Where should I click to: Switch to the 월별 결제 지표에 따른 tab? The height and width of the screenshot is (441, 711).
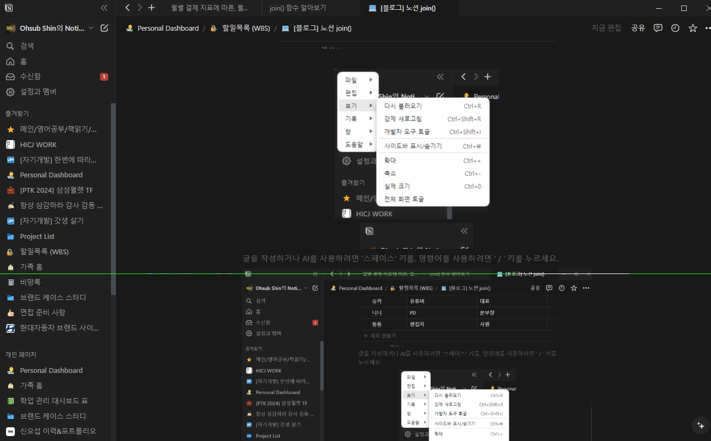pyautogui.click(x=210, y=8)
